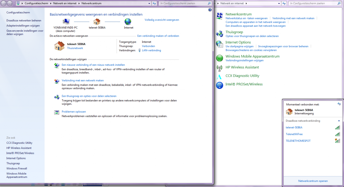
Task: Open Draadloze netwerken beheren in sidebar
Action: coord(24,21)
